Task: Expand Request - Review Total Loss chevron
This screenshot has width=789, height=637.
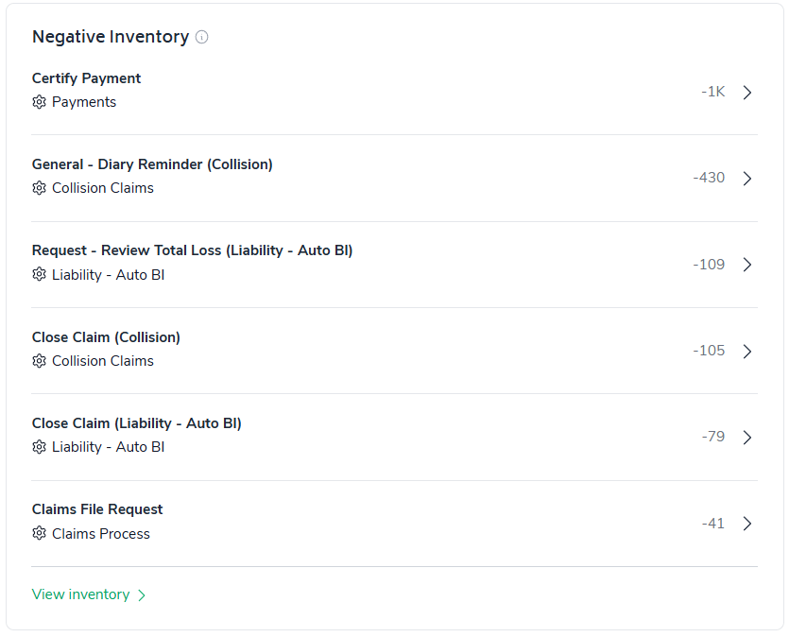Action: (747, 265)
